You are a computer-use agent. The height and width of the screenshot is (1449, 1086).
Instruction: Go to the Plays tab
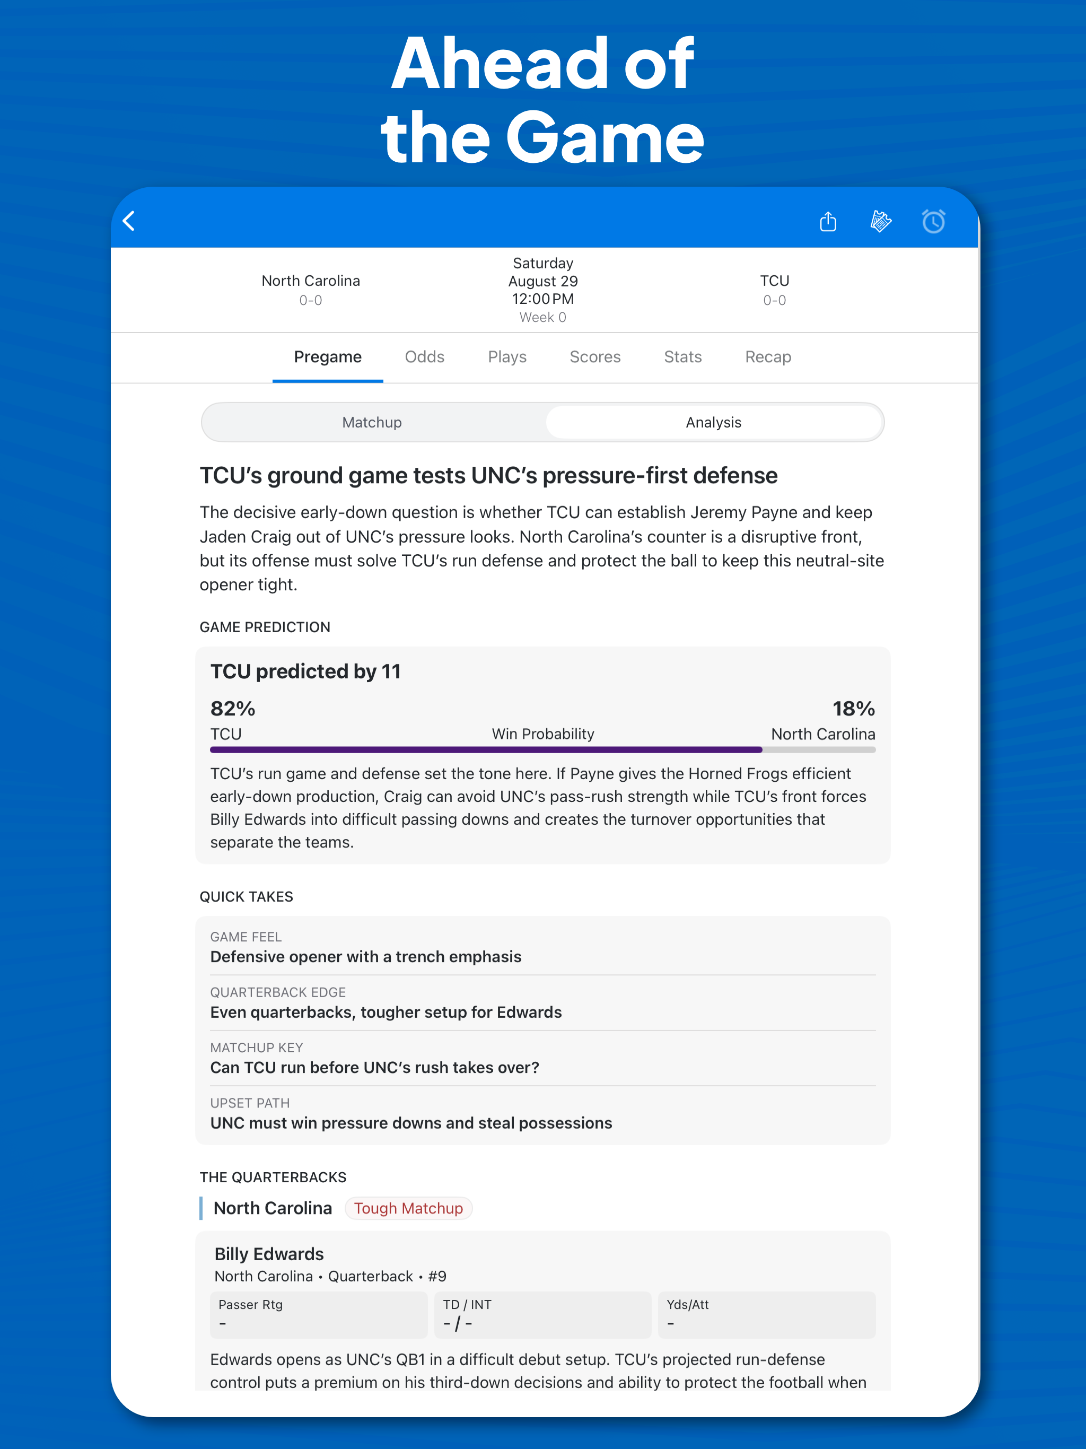point(507,357)
